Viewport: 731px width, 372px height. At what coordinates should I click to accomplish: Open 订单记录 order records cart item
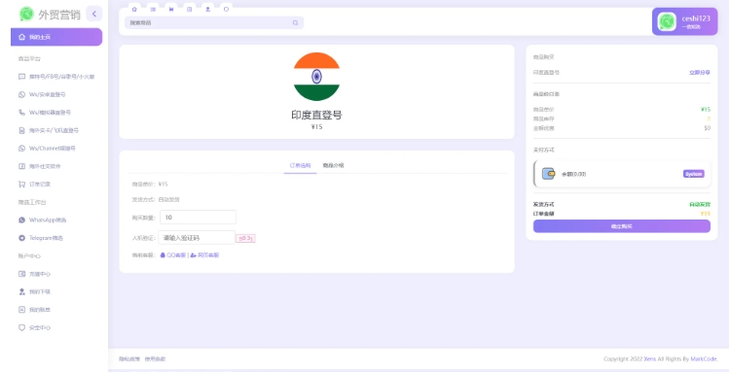click(x=34, y=185)
